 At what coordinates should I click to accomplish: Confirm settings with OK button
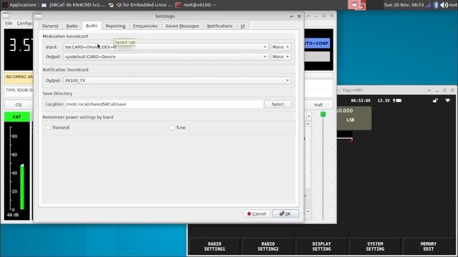(x=286, y=213)
